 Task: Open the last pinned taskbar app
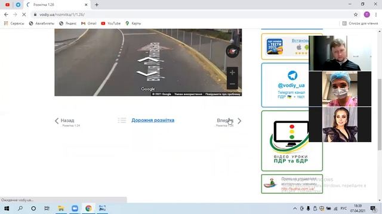pyautogui.click(x=102, y=209)
